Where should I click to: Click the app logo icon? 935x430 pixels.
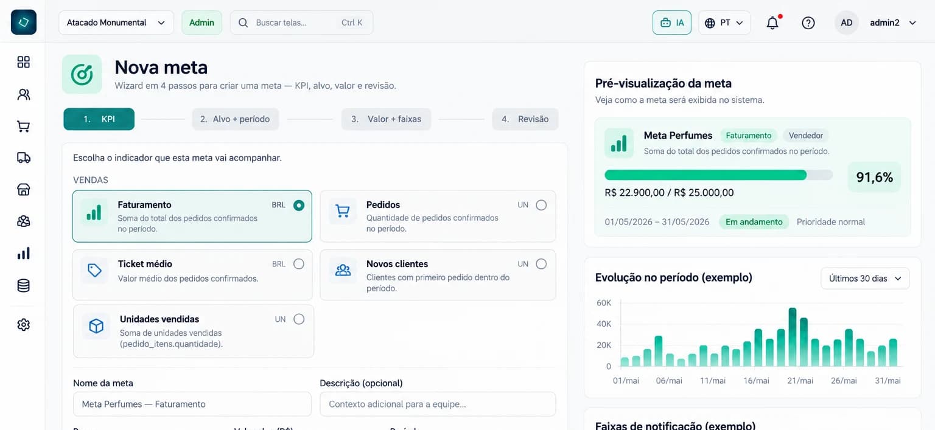tap(24, 23)
